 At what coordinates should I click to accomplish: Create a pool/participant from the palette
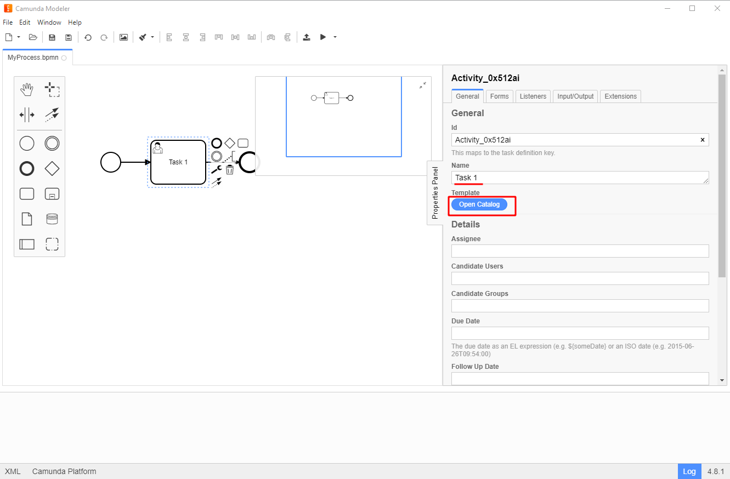point(26,244)
